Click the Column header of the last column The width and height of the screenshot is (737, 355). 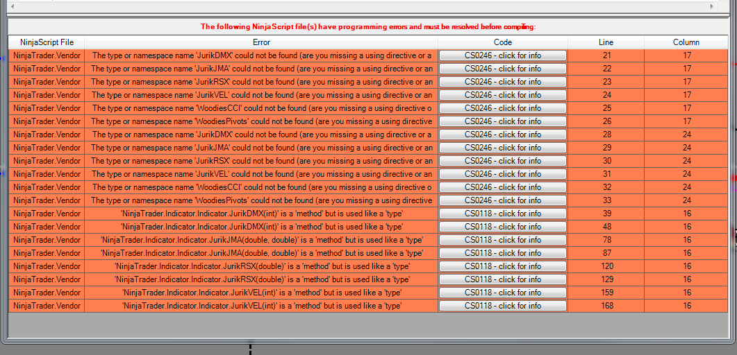coord(686,42)
